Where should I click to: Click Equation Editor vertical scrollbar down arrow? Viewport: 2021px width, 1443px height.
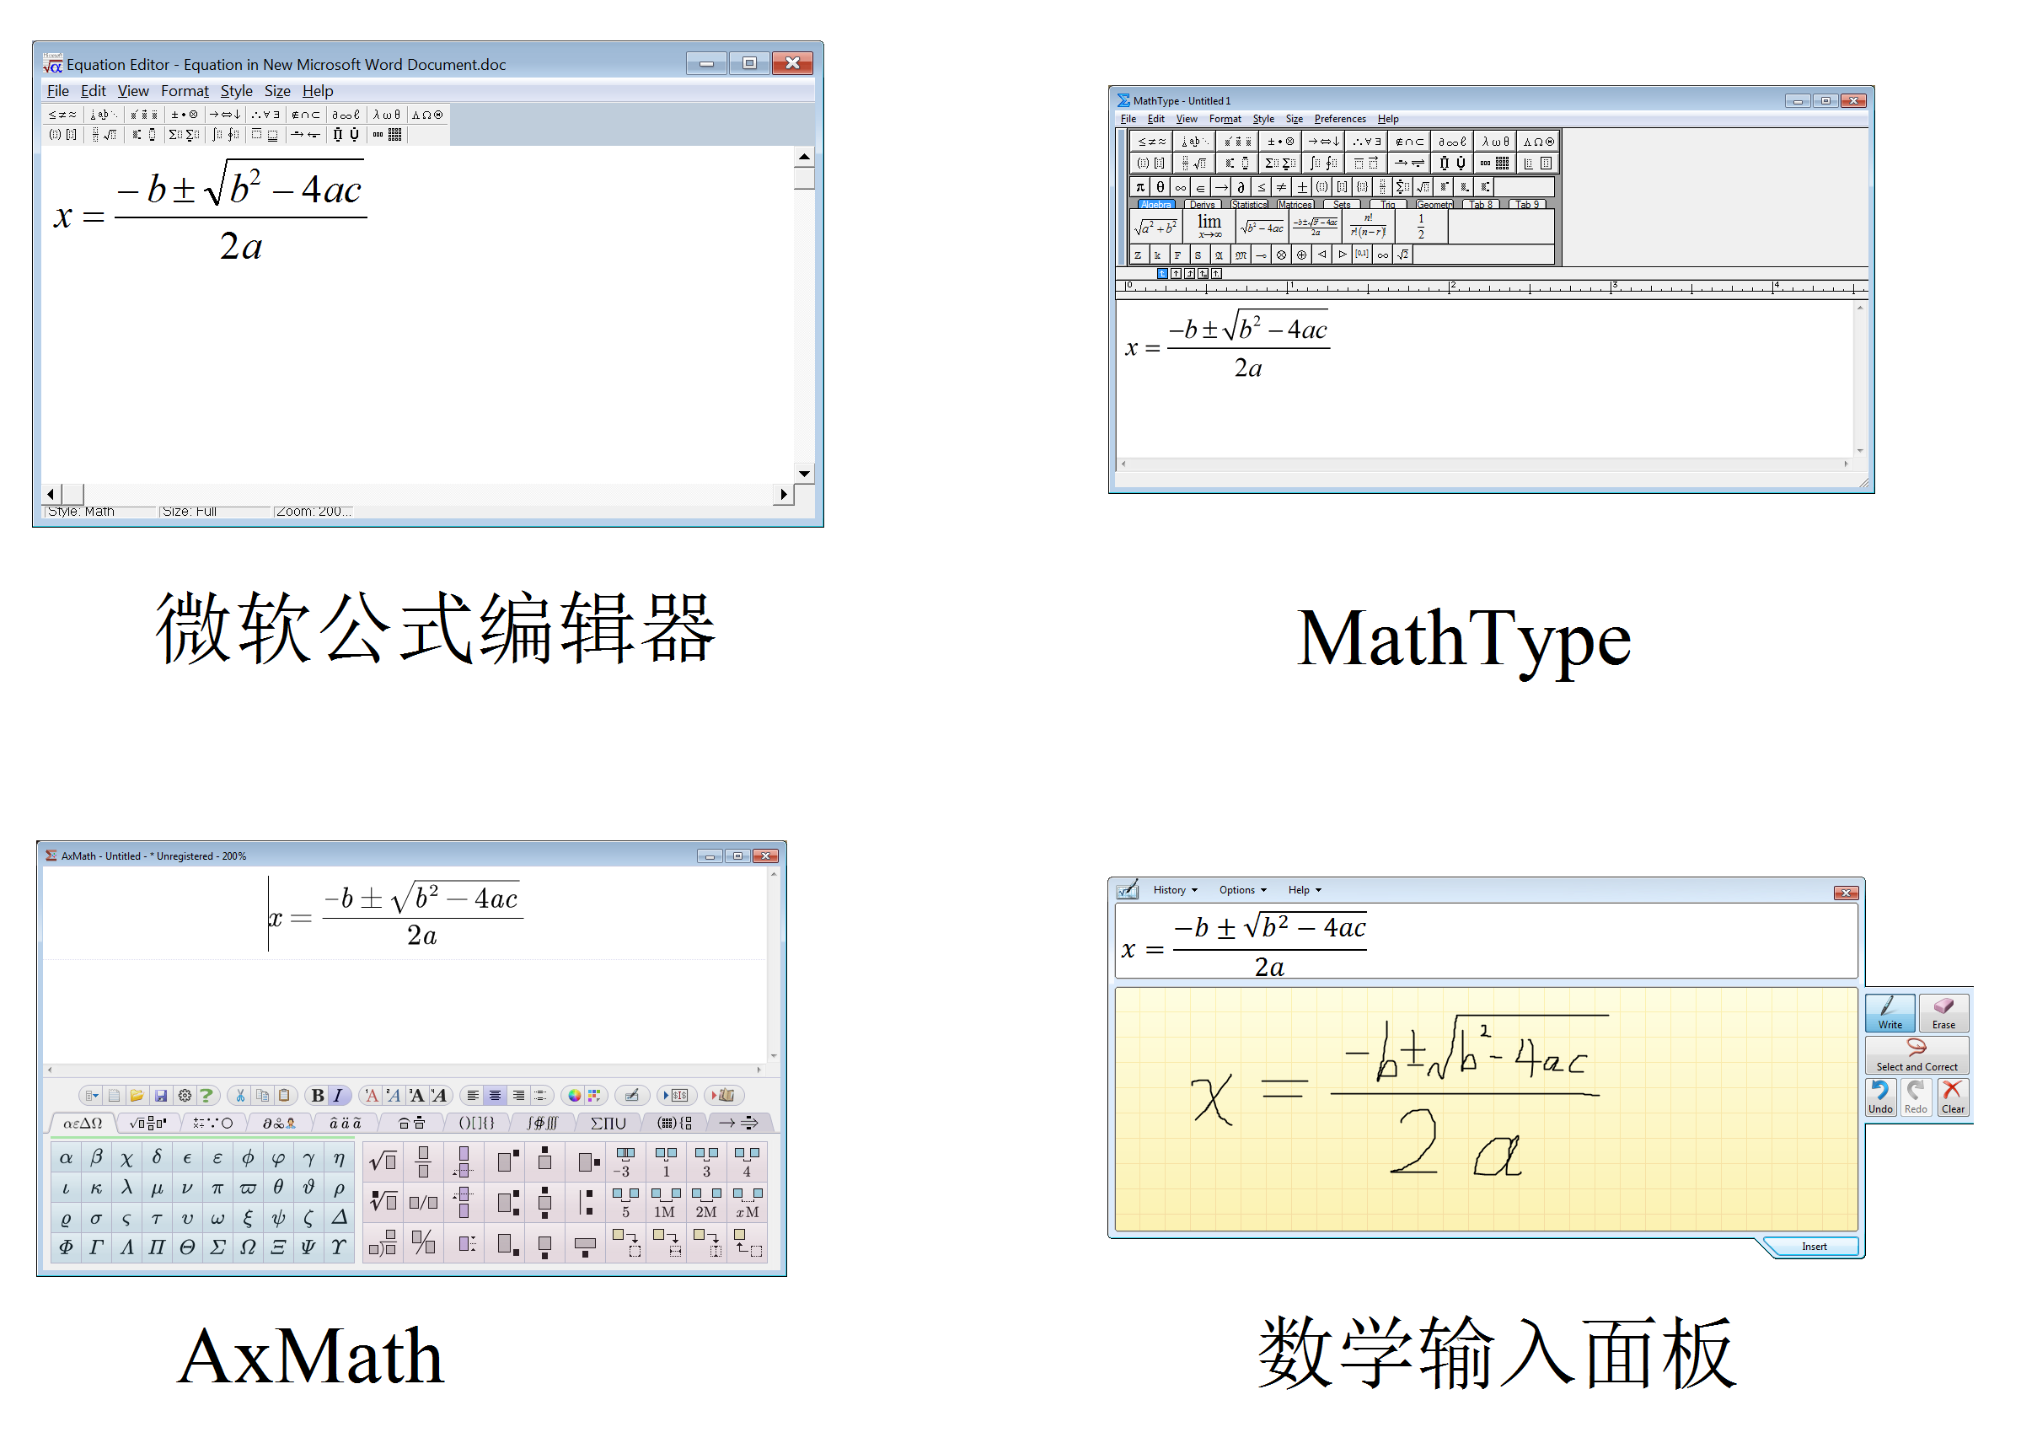click(x=804, y=474)
